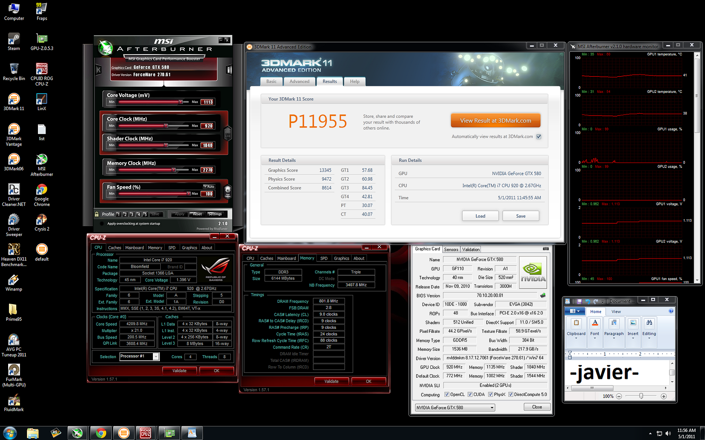Open the Prime95 folder icon

13,312
